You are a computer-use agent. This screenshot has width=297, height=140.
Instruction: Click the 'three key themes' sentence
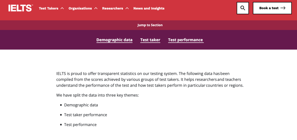coord(97,95)
